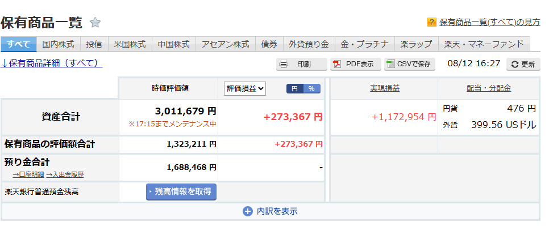This screenshot has width=553, height=226.
Task: Click the PDF icon on PDF表示 button
Action: (338, 64)
